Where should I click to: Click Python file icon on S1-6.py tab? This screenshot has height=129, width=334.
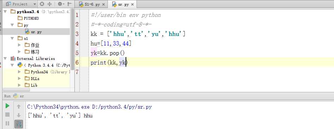81,4
